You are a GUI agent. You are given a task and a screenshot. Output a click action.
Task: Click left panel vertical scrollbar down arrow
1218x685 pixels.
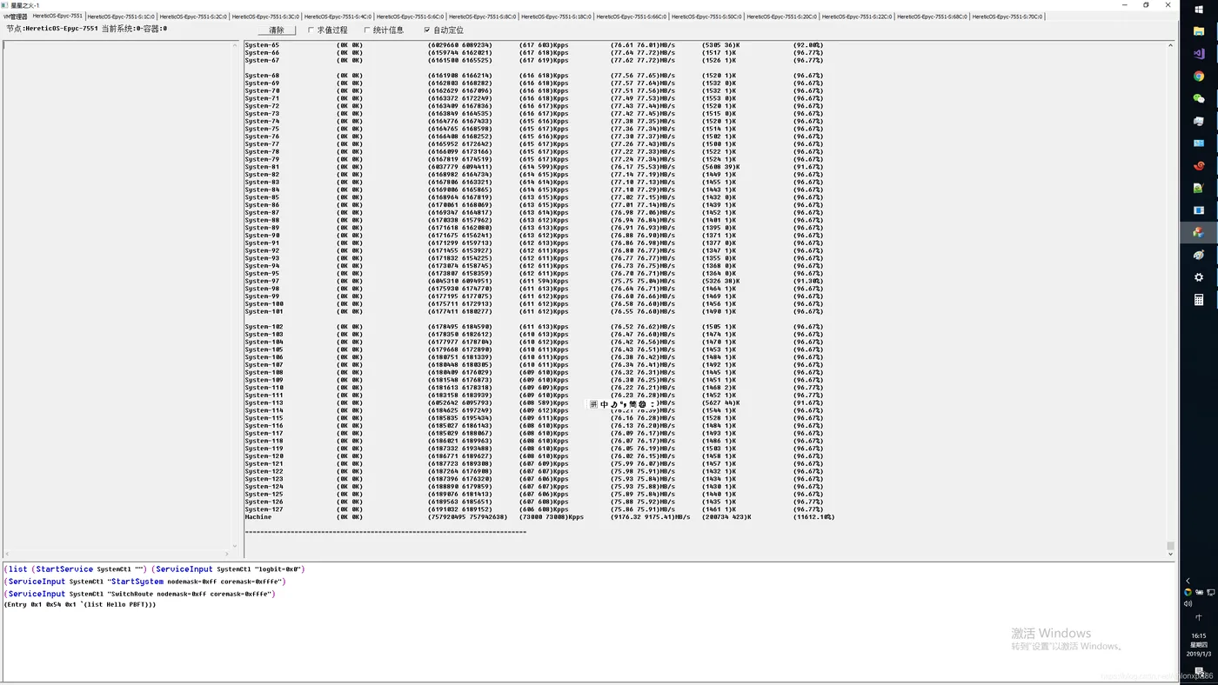click(x=234, y=546)
